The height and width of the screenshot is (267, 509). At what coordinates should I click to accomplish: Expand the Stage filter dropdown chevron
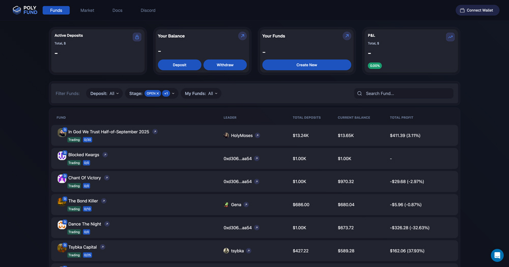(x=173, y=94)
